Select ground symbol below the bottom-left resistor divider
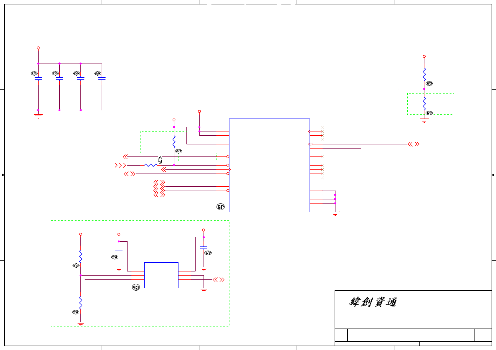 pos(81,323)
